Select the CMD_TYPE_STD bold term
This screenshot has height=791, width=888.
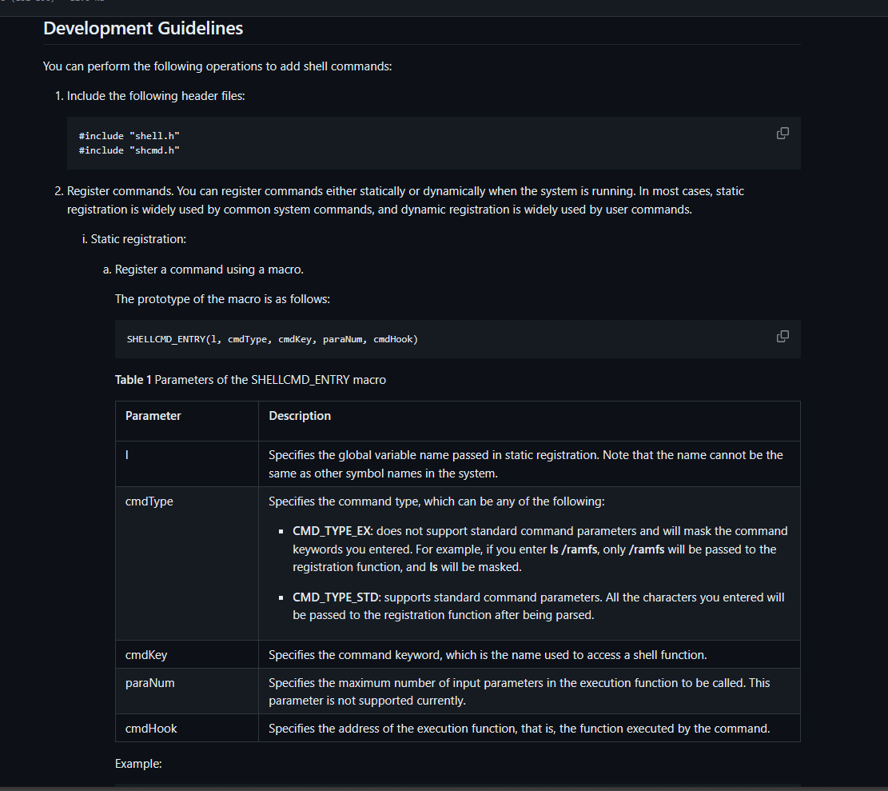pos(335,597)
